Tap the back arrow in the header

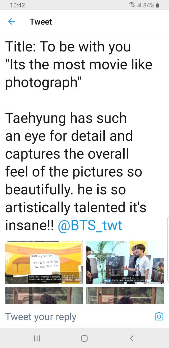12,22
